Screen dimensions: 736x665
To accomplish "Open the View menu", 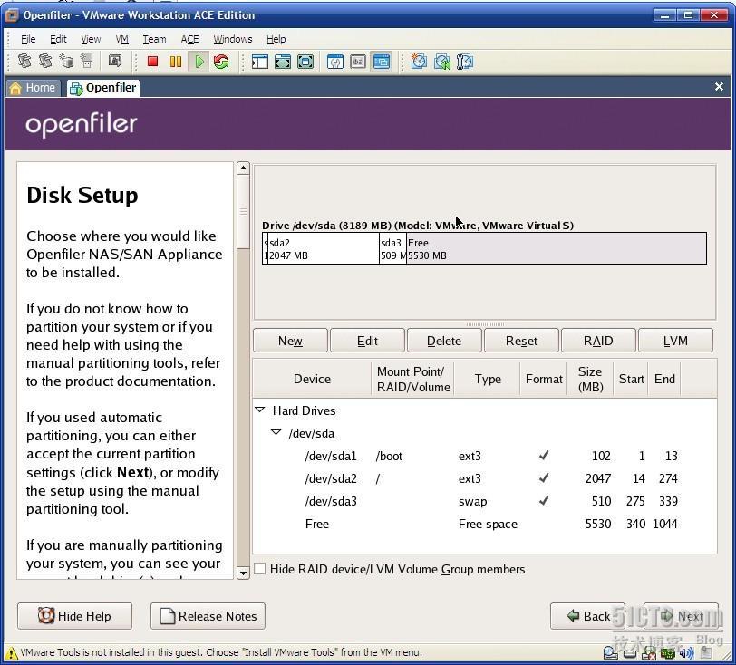I will tap(91, 39).
